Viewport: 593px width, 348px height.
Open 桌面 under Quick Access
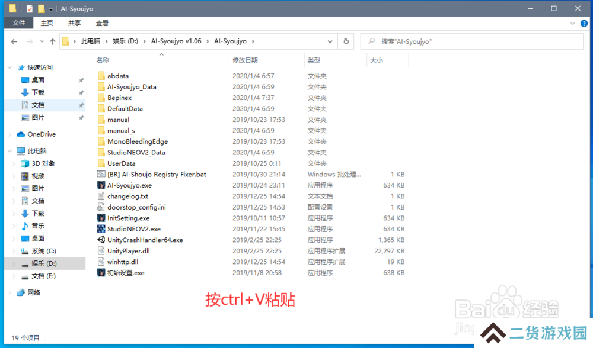pos(38,80)
